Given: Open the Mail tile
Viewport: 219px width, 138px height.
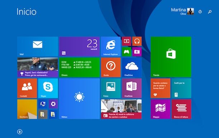Looking at the screenshot, I should [38, 47].
